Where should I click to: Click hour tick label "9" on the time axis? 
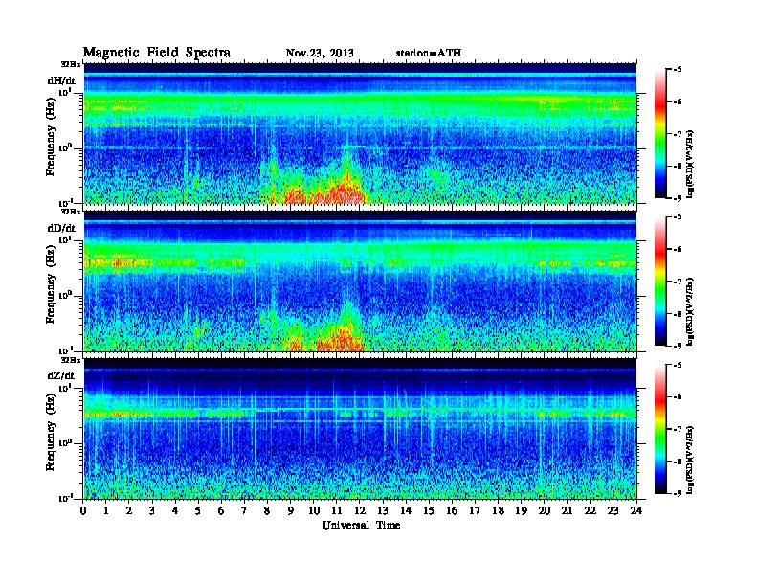291,511
